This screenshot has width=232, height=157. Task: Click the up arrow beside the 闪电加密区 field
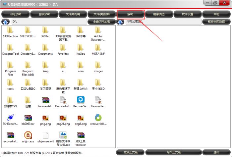point(120,22)
